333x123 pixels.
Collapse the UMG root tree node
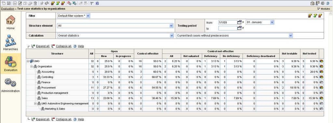pyautogui.click(x=28, y=61)
